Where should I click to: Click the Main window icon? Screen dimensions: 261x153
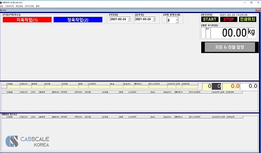[x=1, y=10]
